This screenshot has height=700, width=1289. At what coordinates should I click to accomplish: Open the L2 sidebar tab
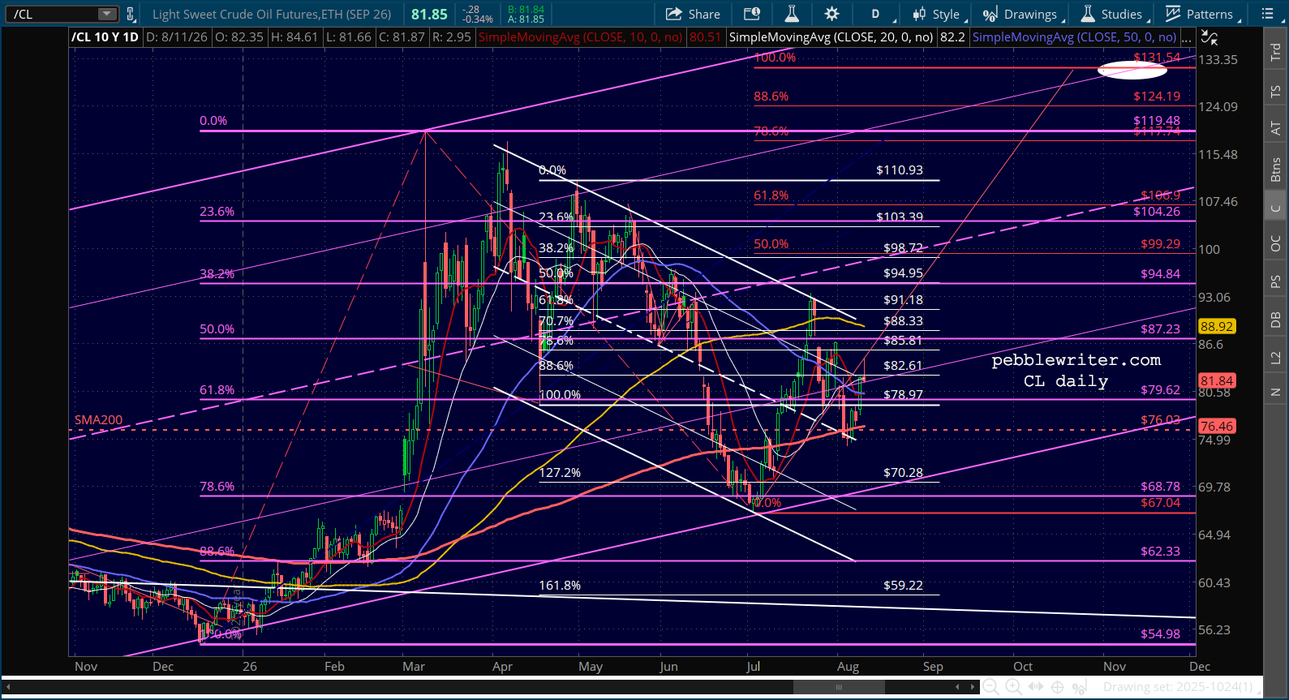click(x=1275, y=357)
